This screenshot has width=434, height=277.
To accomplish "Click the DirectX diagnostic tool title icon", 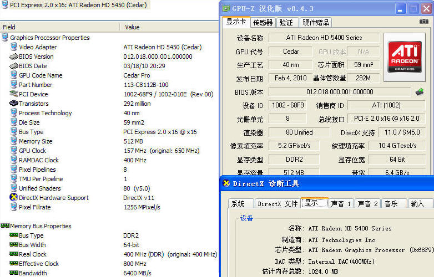I will click(x=226, y=183).
